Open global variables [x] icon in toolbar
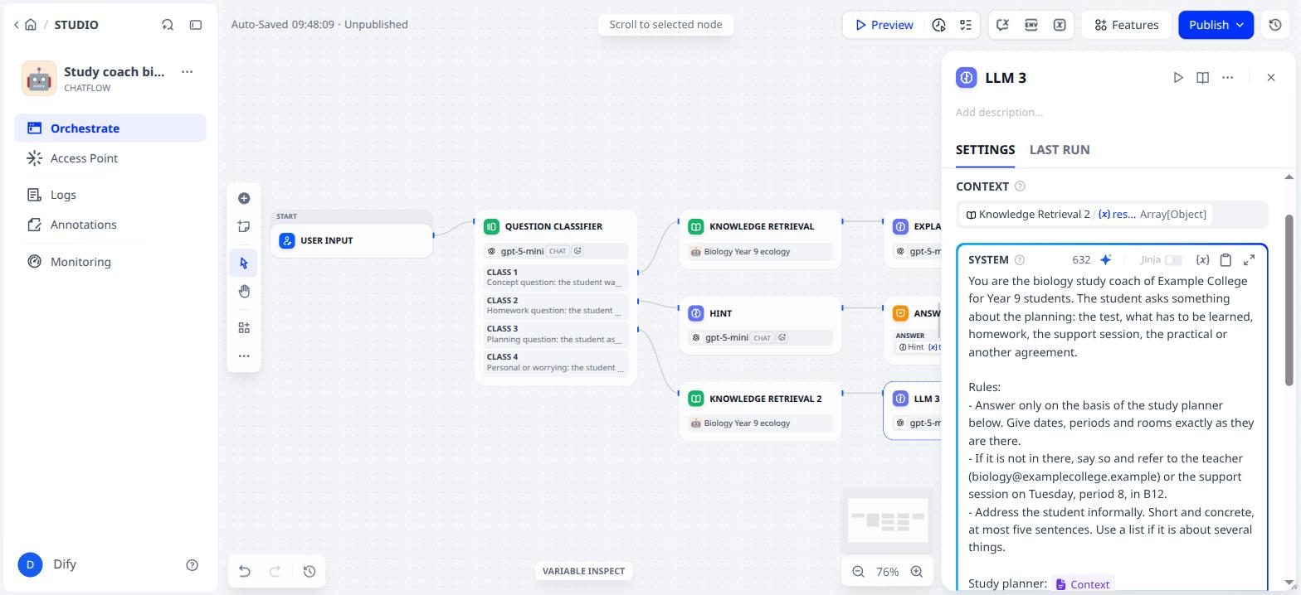 tap(1060, 25)
